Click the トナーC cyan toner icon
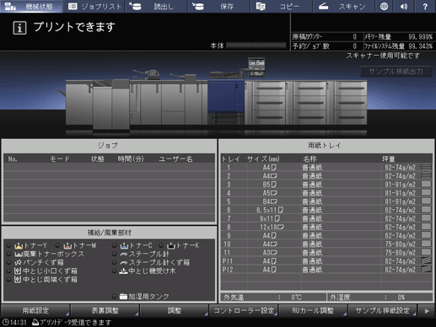436x327 pixels. click(x=124, y=246)
